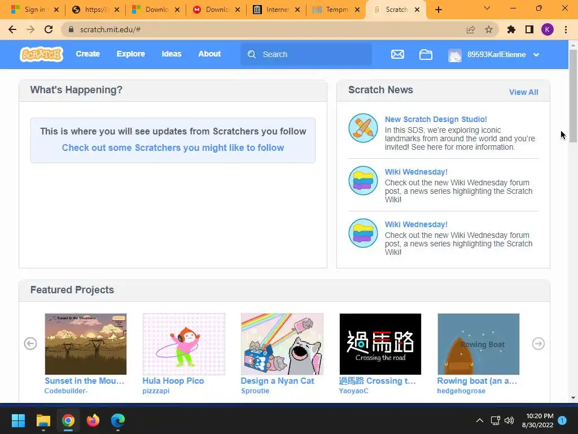Screen dimensions: 578x434
Task: Open Rowing Boat project thumbnail
Action: tap(479, 344)
